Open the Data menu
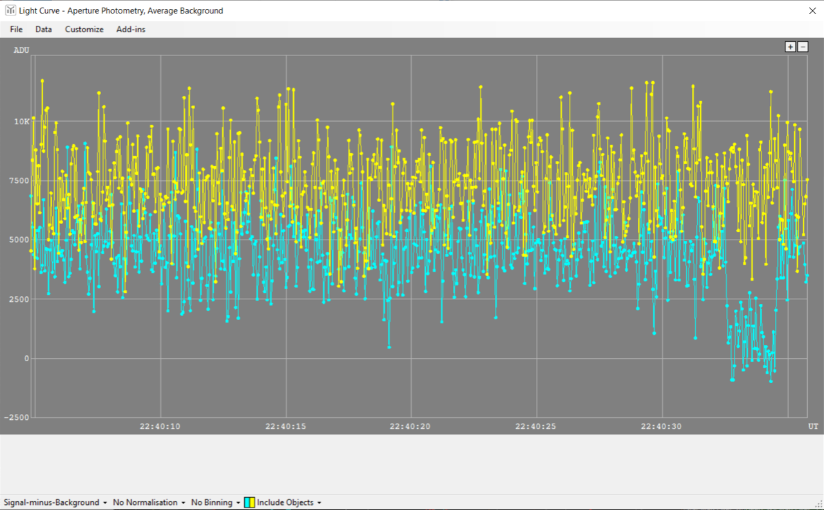 point(44,30)
